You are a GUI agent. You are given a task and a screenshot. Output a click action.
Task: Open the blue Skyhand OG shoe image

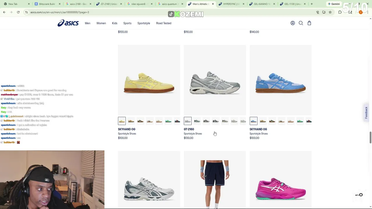(x=280, y=80)
